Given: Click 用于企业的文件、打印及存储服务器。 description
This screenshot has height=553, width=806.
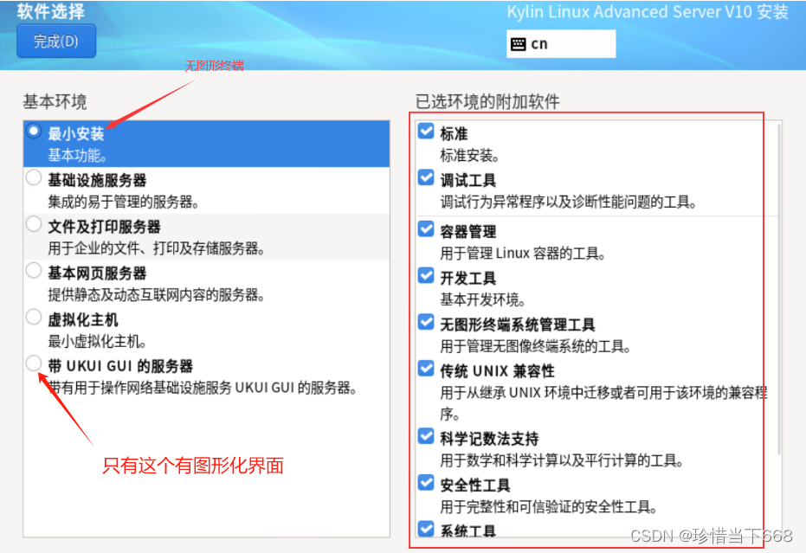Looking at the screenshot, I should (x=156, y=248).
